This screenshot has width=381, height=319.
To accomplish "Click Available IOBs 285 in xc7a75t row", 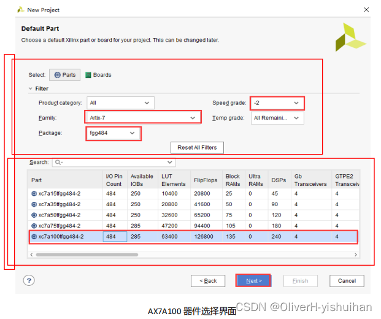I will tap(142, 226).
